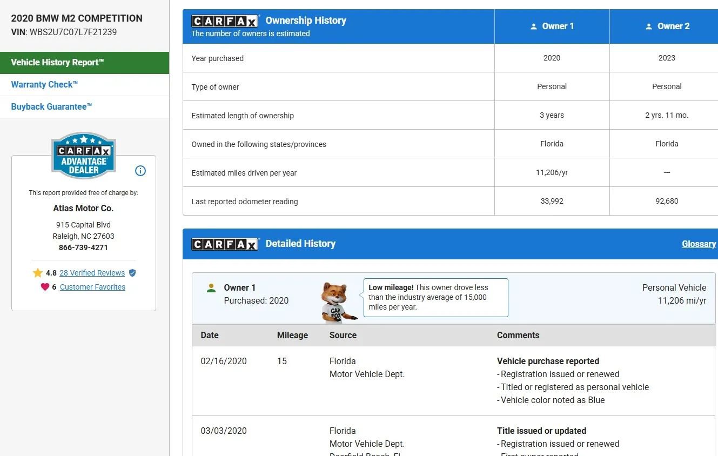Click the dealer phone number 866-739-4271
The height and width of the screenshot is (456, 718).
83,247
